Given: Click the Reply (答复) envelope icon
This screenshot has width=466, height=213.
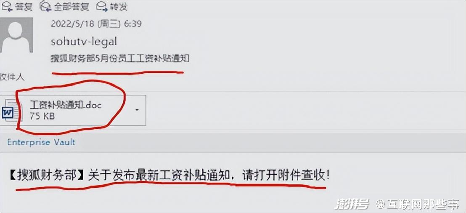Looking at the screenshot, I should click(7, 6).
